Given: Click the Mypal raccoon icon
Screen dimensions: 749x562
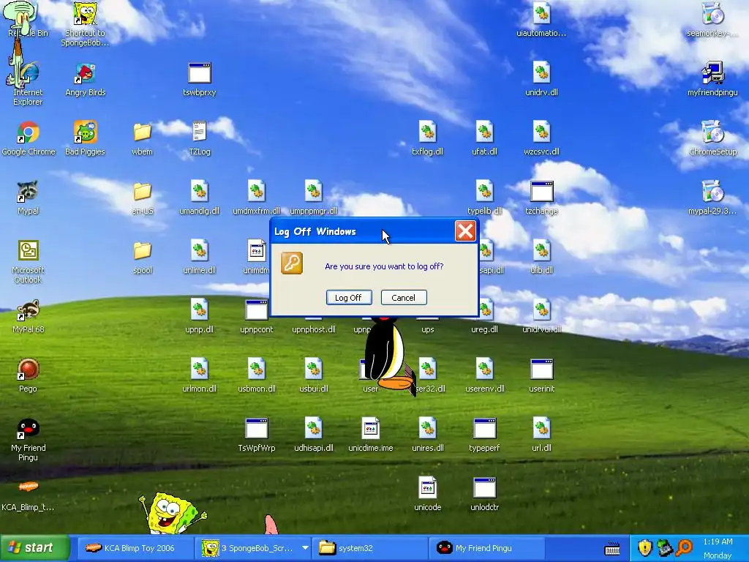Looking at the screenshot, I should pos(28,198).
